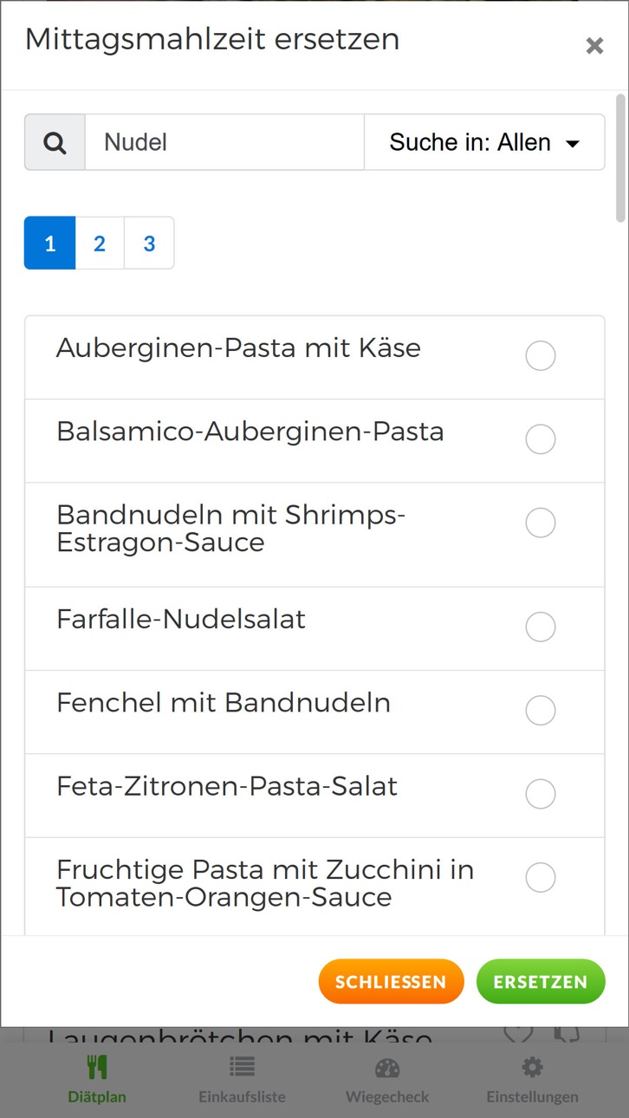Click the search field containing 'Nudel'
Image resolution: width=629 pixels, height=1118 pixels.
click(x=224, y=142)
